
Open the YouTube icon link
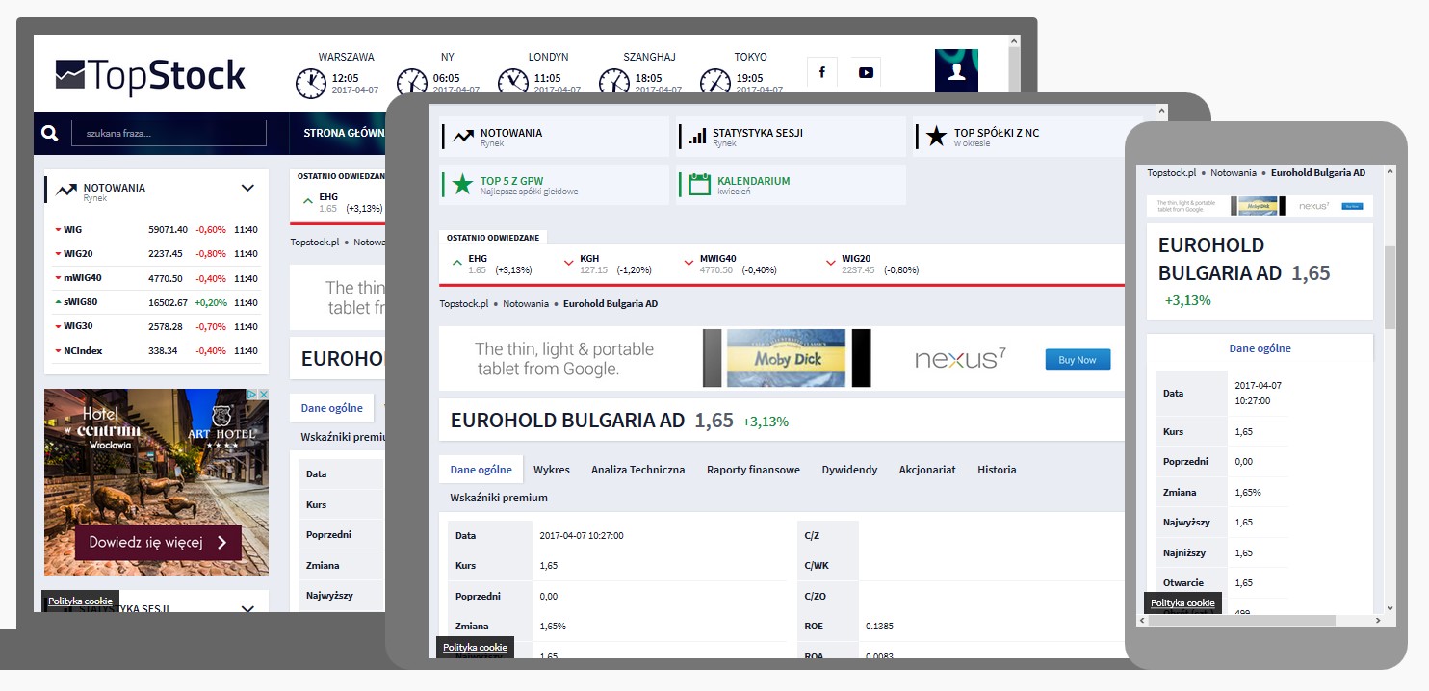tap(866, 72)
